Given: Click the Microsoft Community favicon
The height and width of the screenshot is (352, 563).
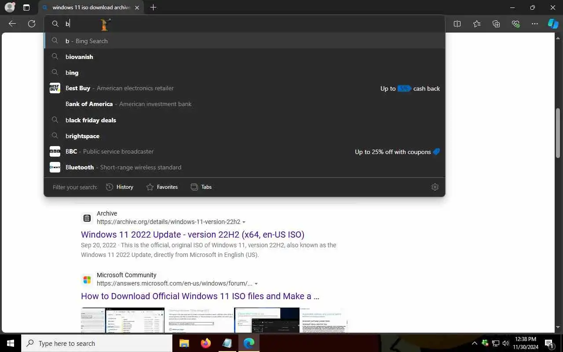Looking at the screenshot, I should click(87, 279).
